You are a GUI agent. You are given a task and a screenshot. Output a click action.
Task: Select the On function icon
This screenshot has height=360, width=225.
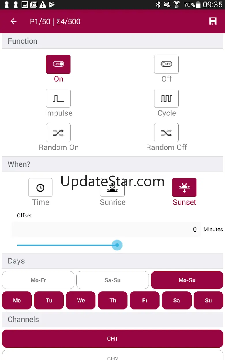pyautogui.click(x=58, y=64)
